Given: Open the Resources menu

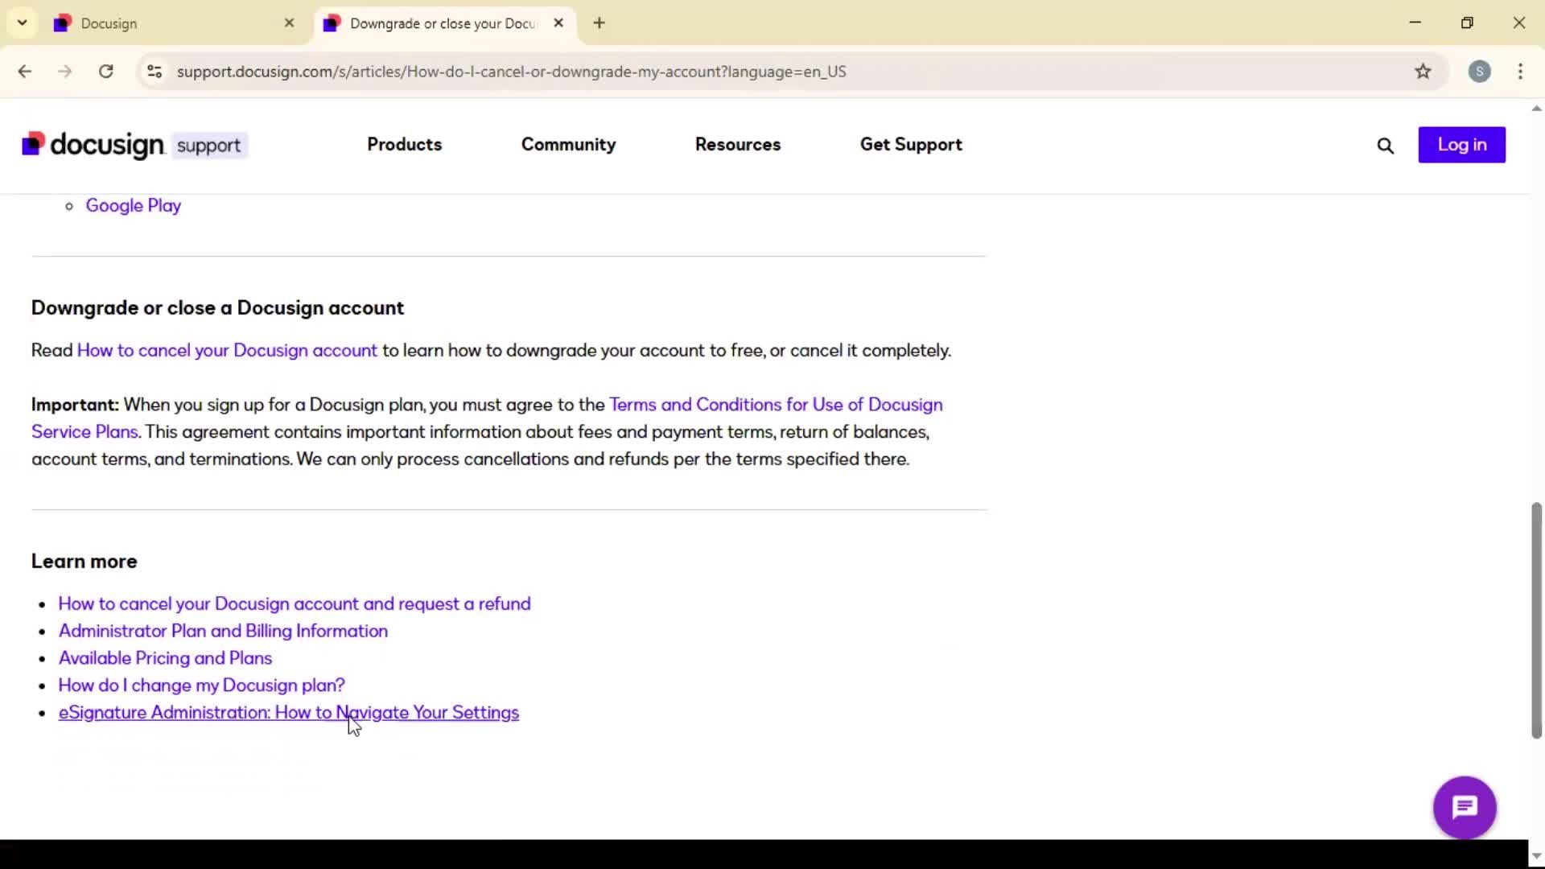Looking at the screenshot, I should [737, 145].
